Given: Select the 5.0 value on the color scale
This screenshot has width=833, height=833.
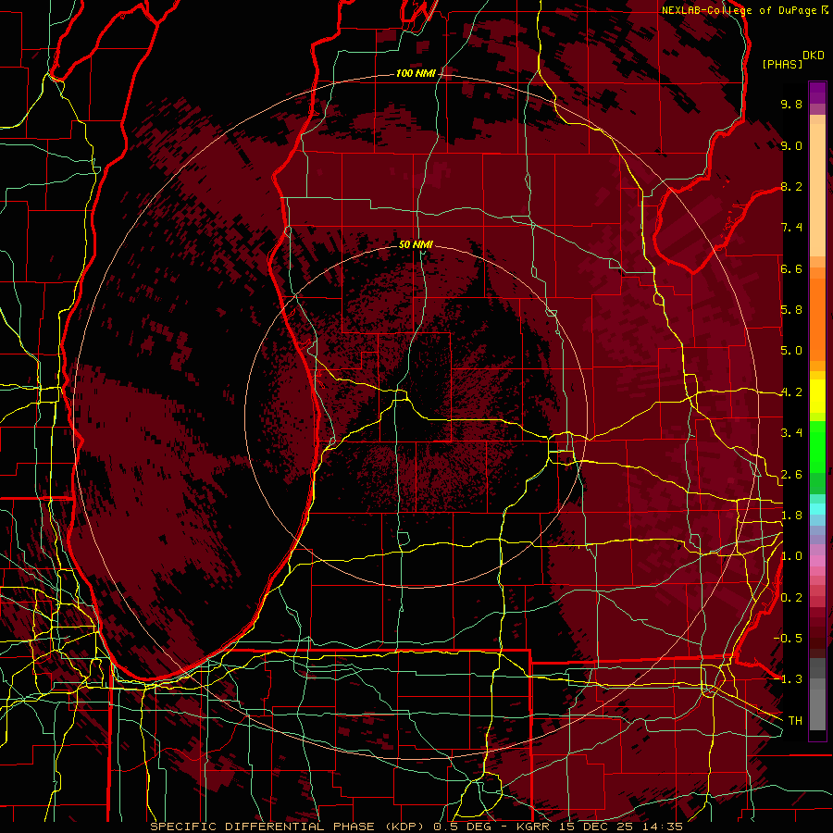Looking at the screenshot, I should (791, 351).
